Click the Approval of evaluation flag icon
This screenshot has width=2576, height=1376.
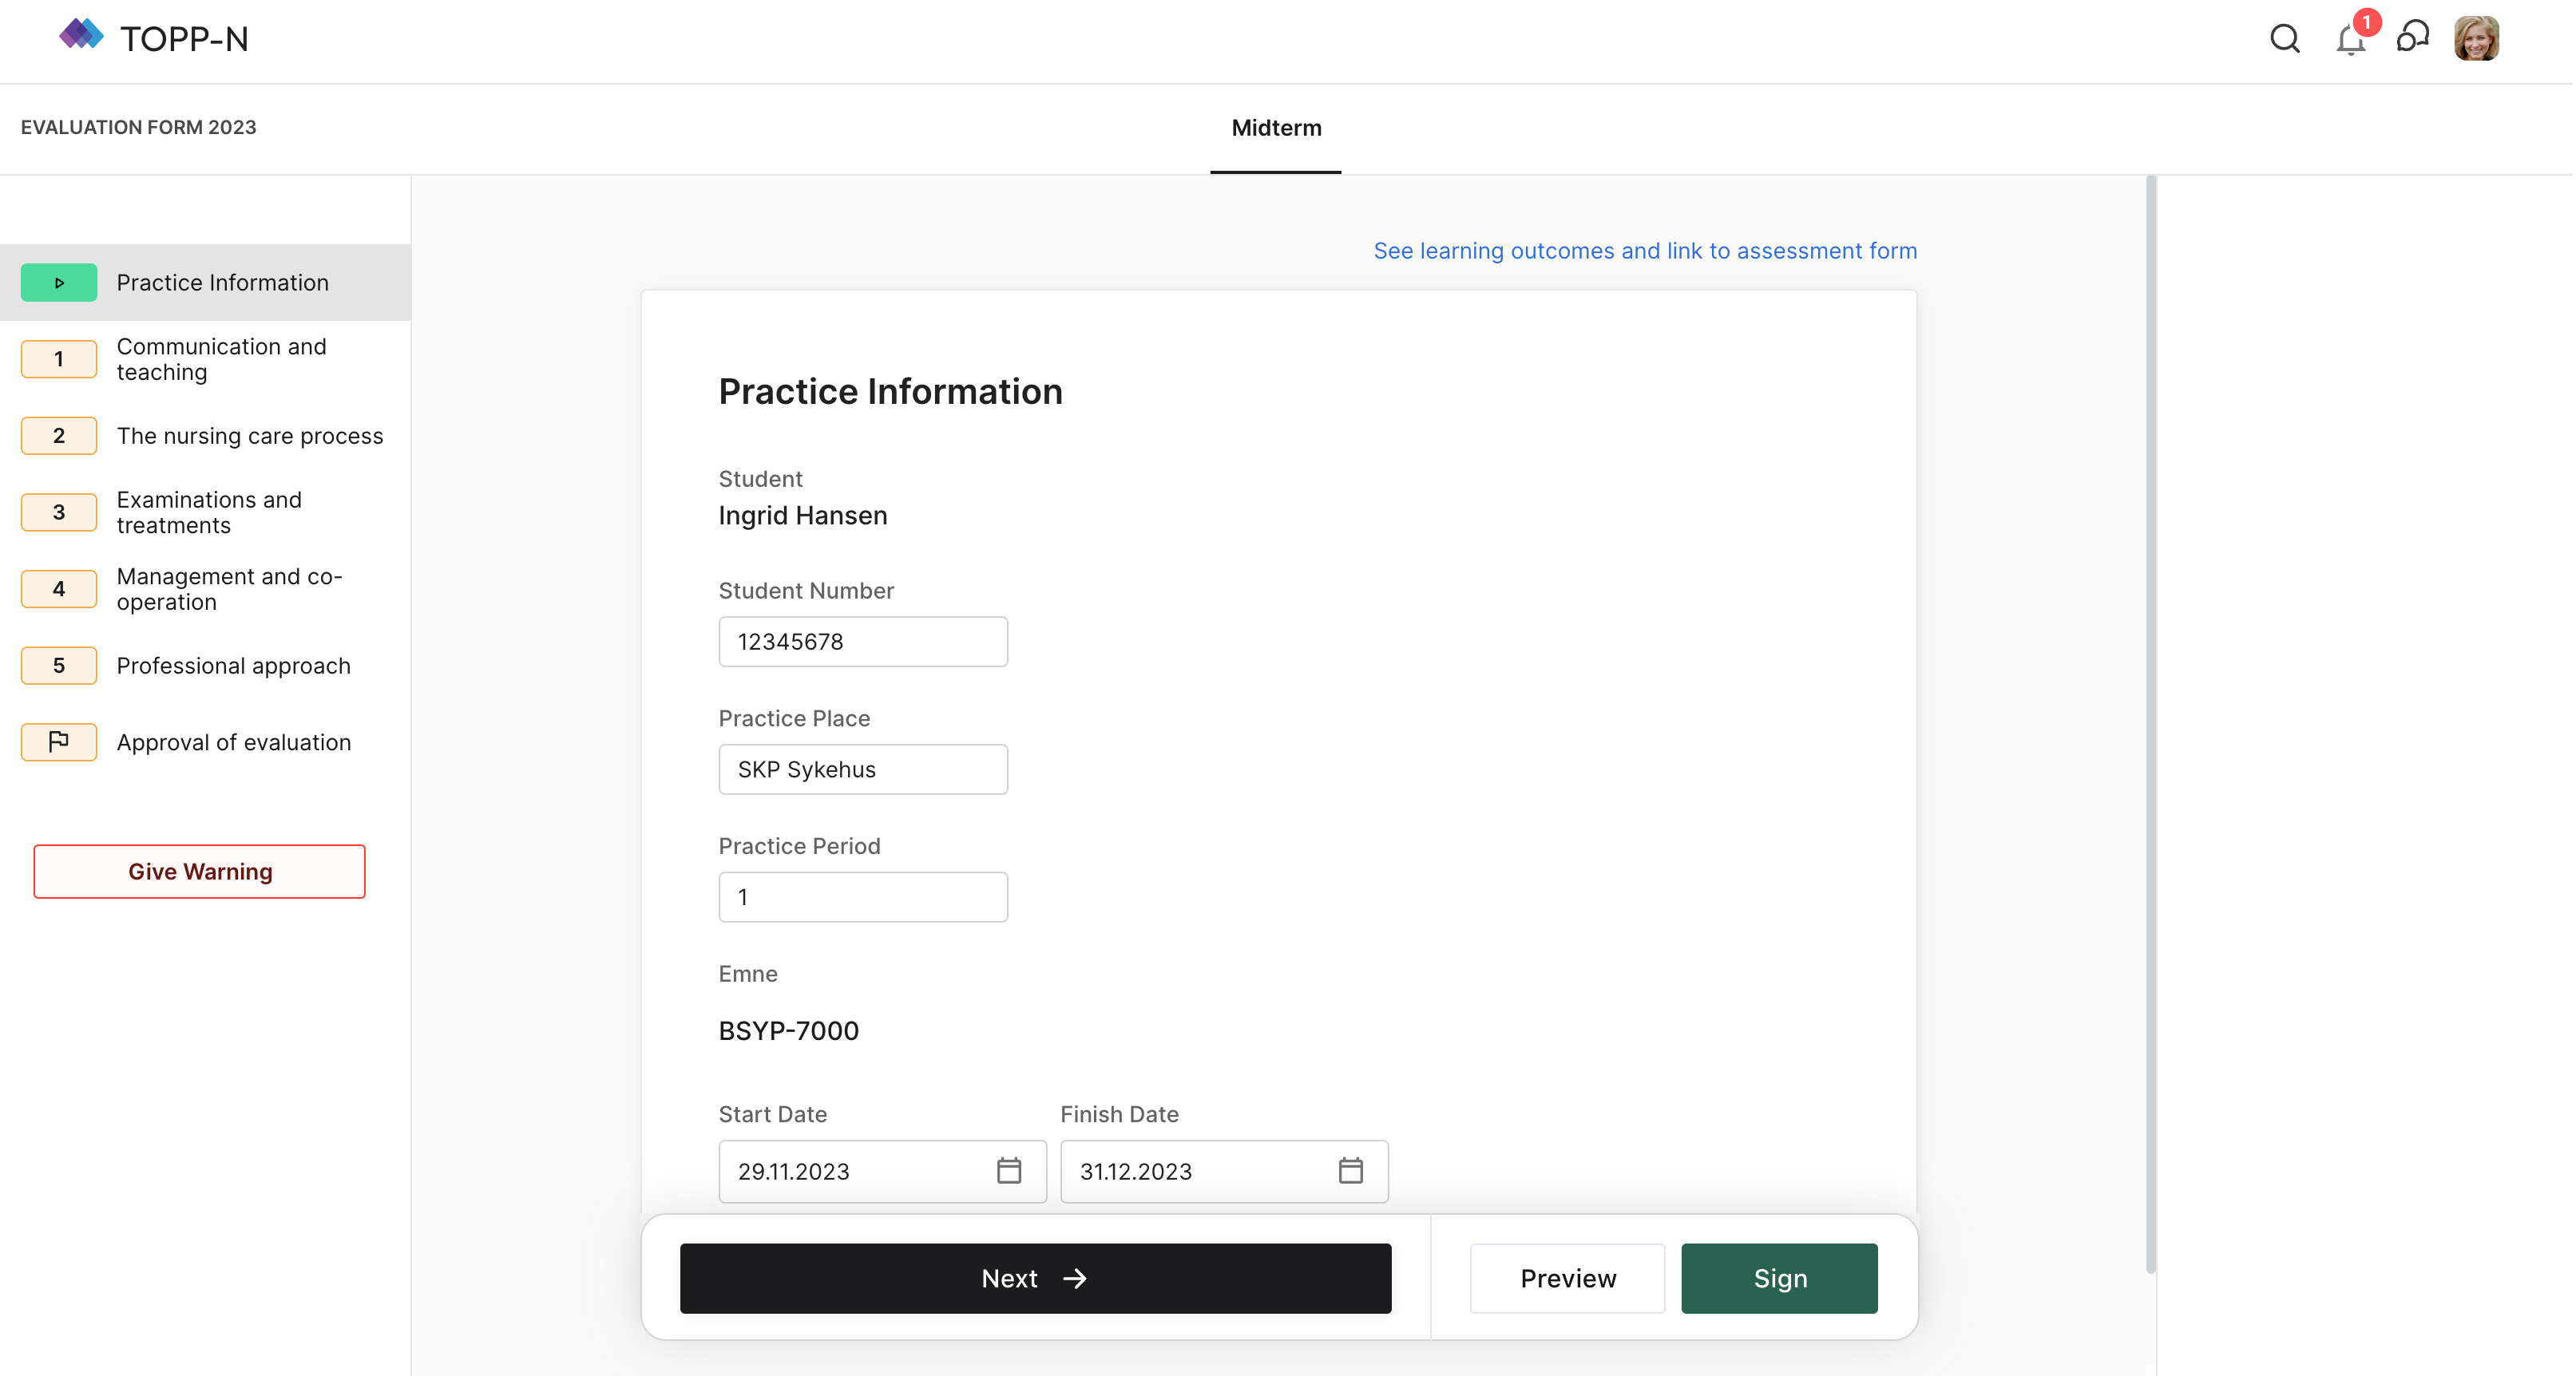[59, 741]
